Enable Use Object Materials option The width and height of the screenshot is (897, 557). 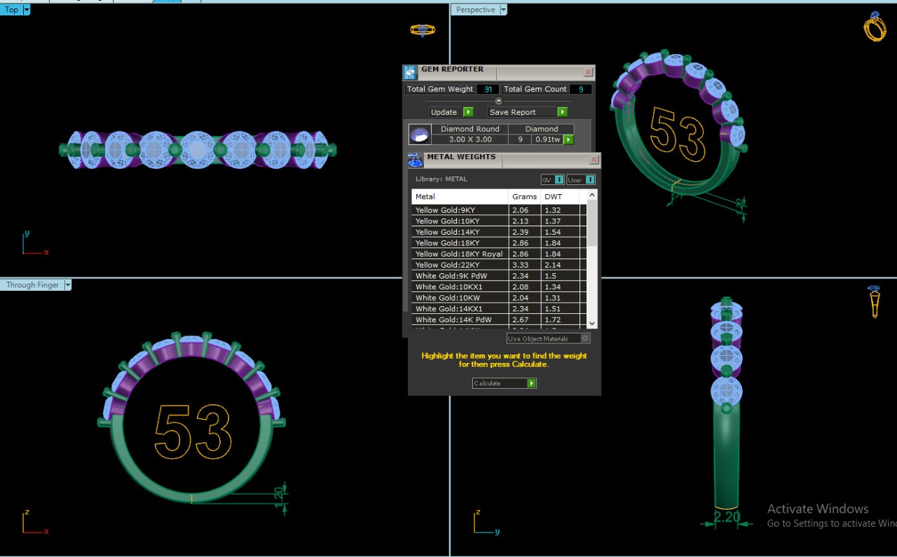pyautogui.click(x=585, y=338)
